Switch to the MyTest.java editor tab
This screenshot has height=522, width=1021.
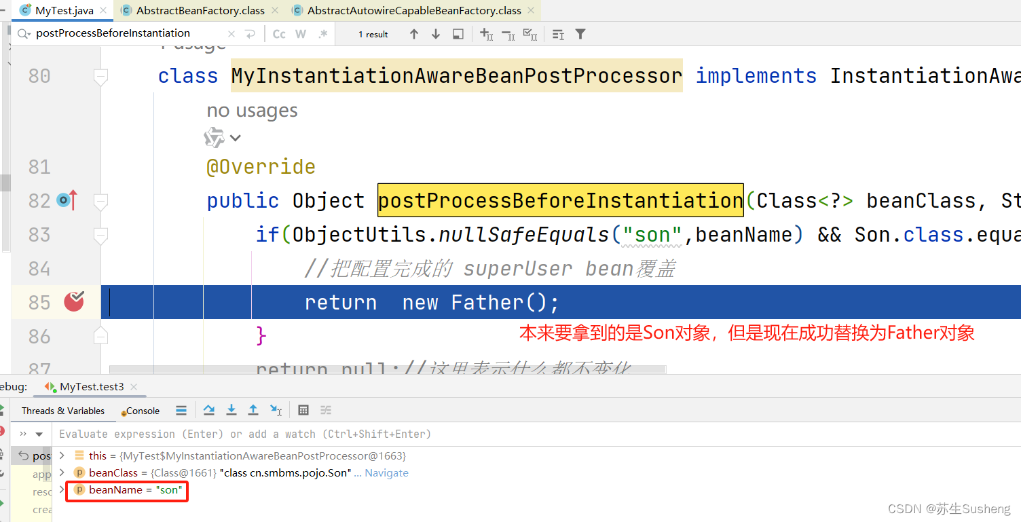pos(63,10)
